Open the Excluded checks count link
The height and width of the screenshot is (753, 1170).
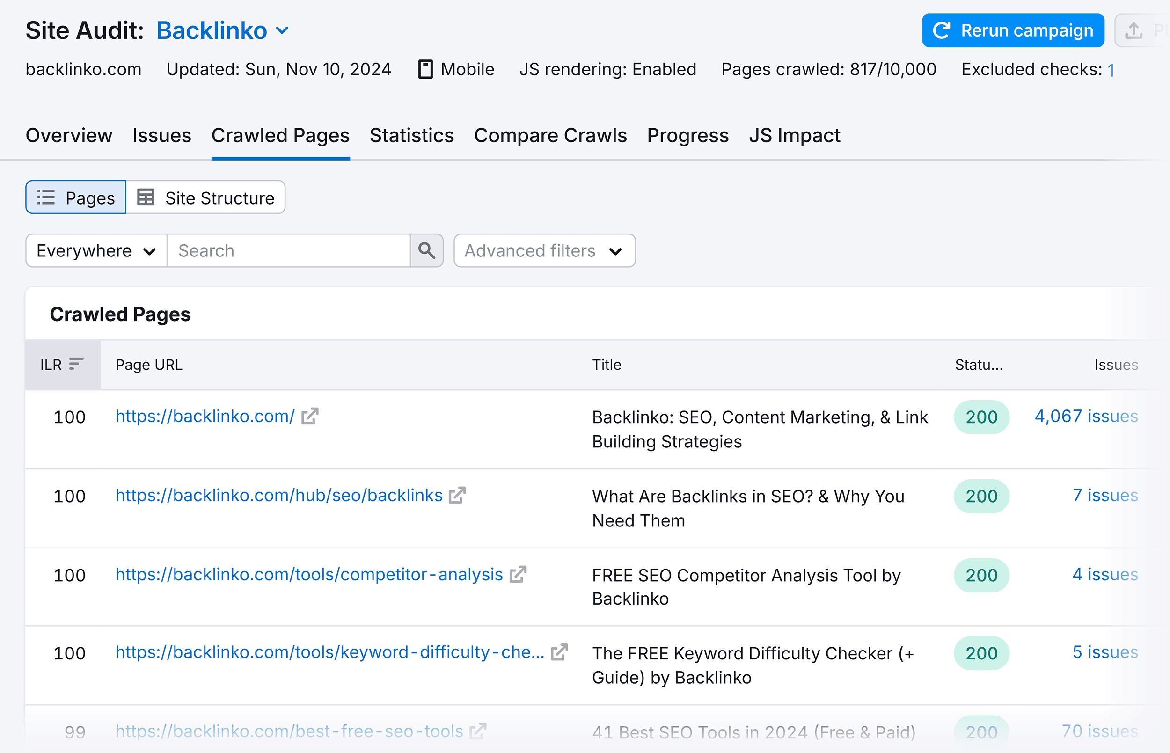coord(1111,70)
